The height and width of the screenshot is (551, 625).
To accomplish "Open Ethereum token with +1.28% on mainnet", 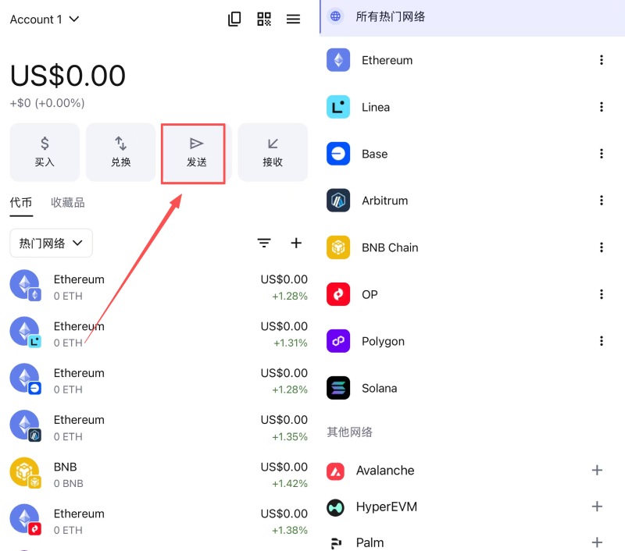I will 159,287.
